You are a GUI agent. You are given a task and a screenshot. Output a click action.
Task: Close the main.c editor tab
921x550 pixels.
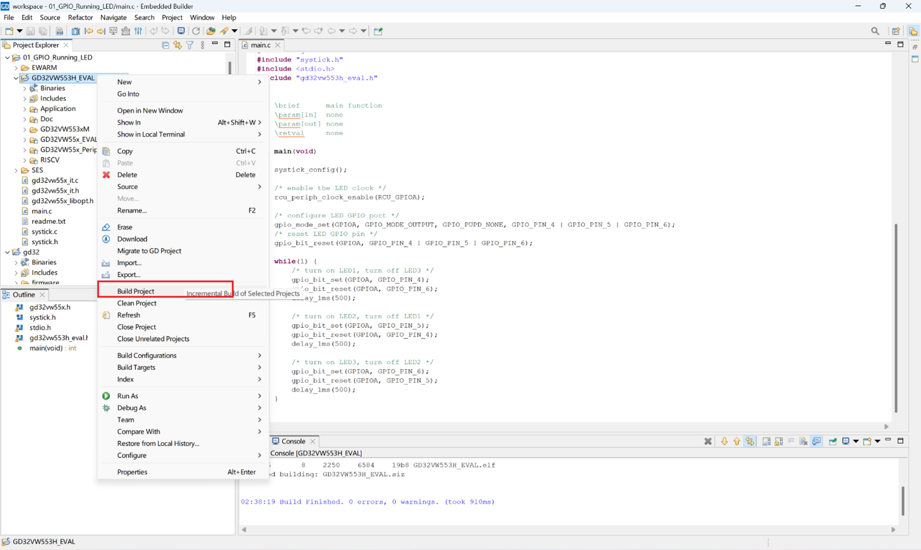278,45
